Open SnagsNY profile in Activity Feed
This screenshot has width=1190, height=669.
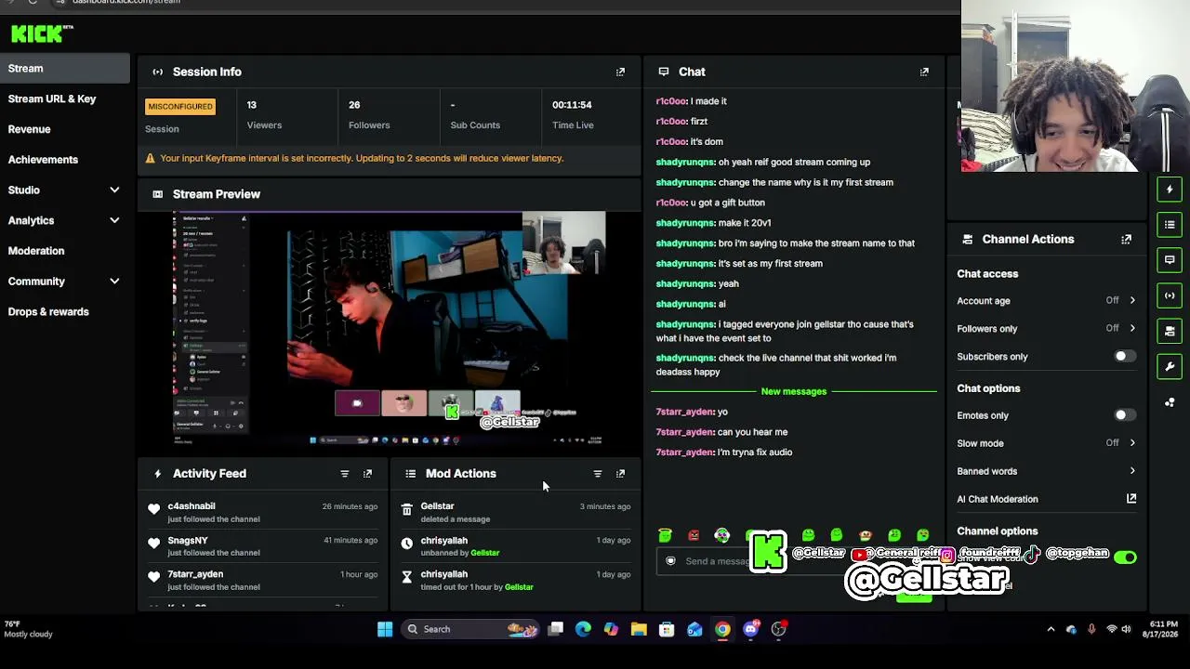[188, 541]
